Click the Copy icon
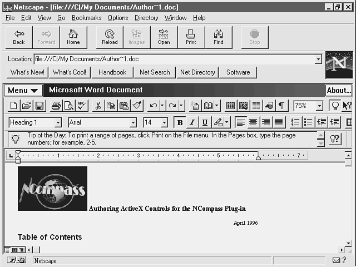 click(x=111, y=106)
